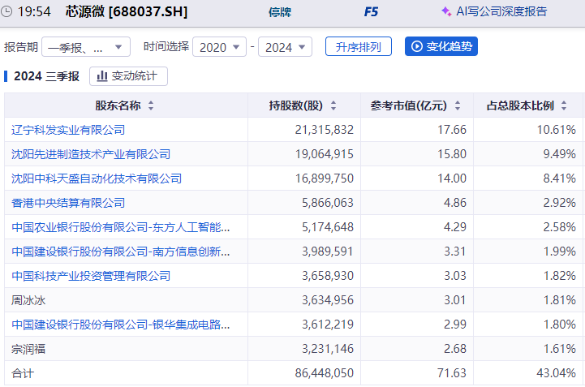Screen dimensions: 585x387
Task: Open 变动统计 statistics
Action: [128, 76]
